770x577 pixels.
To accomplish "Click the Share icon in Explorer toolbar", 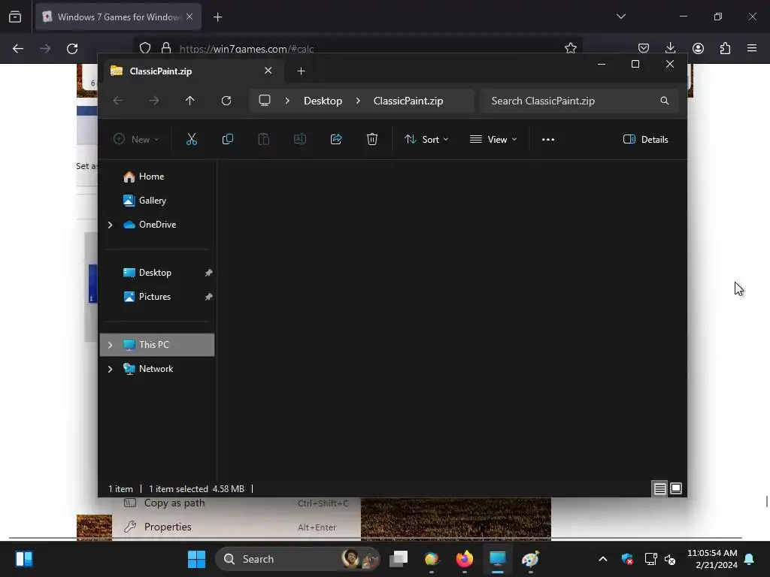I will [x=336, y=139].
